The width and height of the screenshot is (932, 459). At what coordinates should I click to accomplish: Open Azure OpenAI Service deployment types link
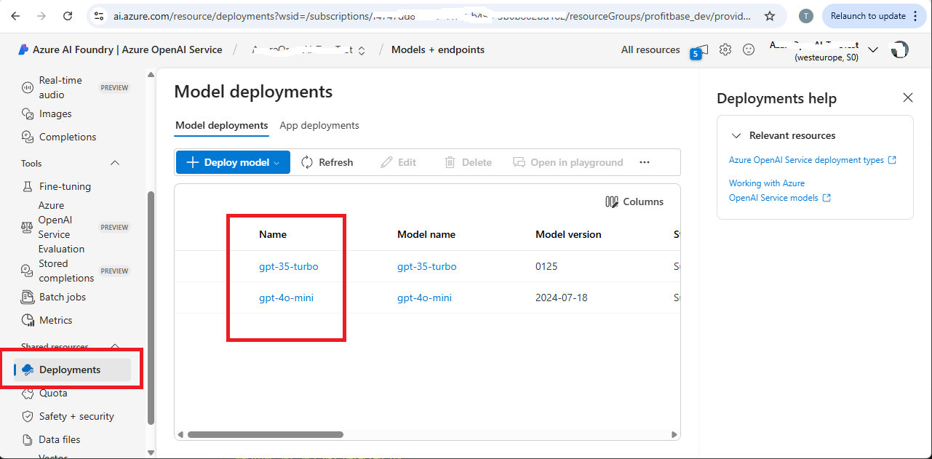click(806, 160)
